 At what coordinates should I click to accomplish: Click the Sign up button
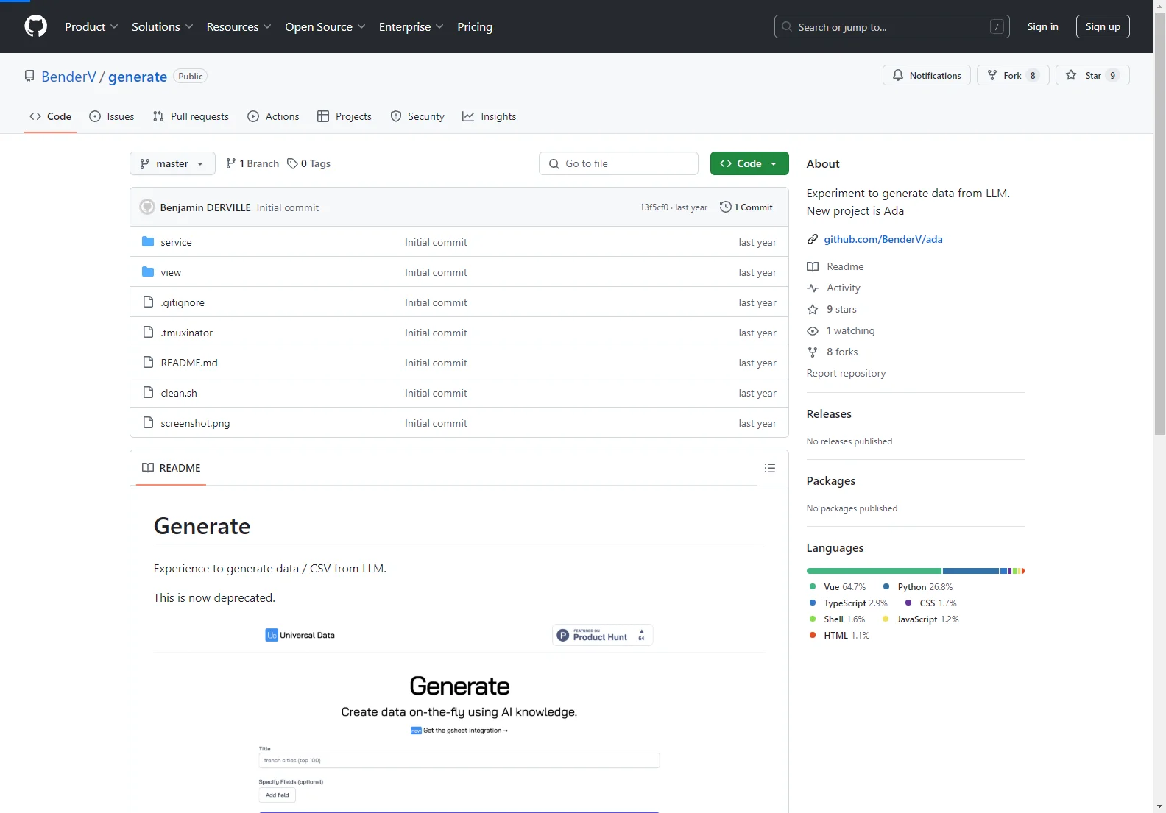coord(1103,26)
